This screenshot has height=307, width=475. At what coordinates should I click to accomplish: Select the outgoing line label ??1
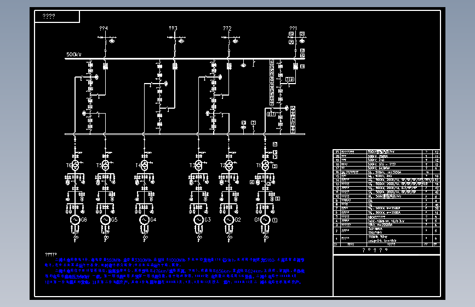tap(293, 28)
